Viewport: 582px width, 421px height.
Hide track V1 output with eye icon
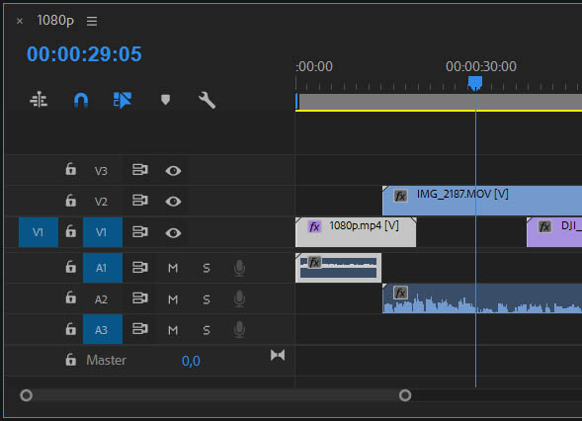pyautogui.click(x=173, y=233)
